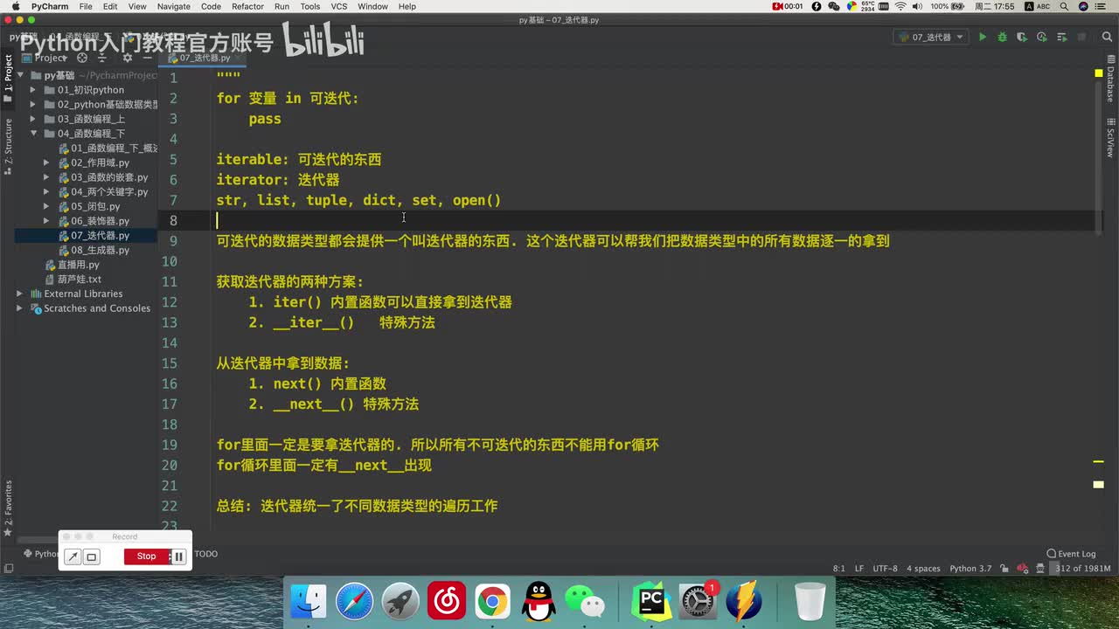1119x629 pixels.
Task: Open Finder from the Dock
Action: coord(309,602)
